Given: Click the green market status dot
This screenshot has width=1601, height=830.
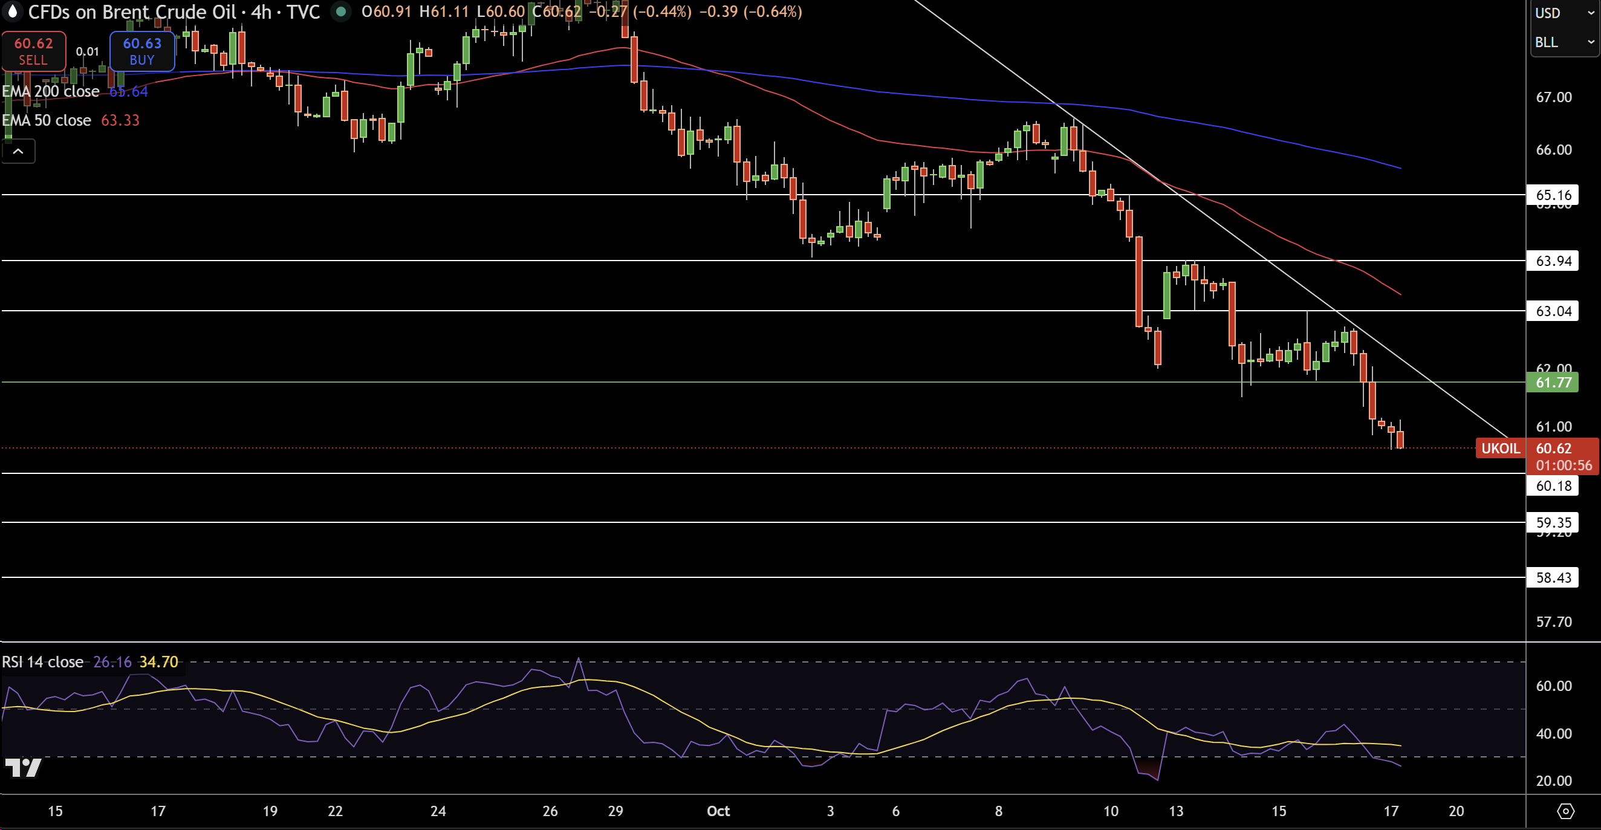Looking at the screenshot, I should 340,12.
